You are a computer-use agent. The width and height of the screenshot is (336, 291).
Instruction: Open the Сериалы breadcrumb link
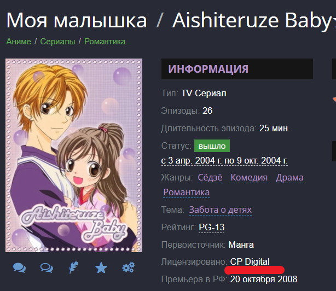pyautogui.click(x=57, y=42)
